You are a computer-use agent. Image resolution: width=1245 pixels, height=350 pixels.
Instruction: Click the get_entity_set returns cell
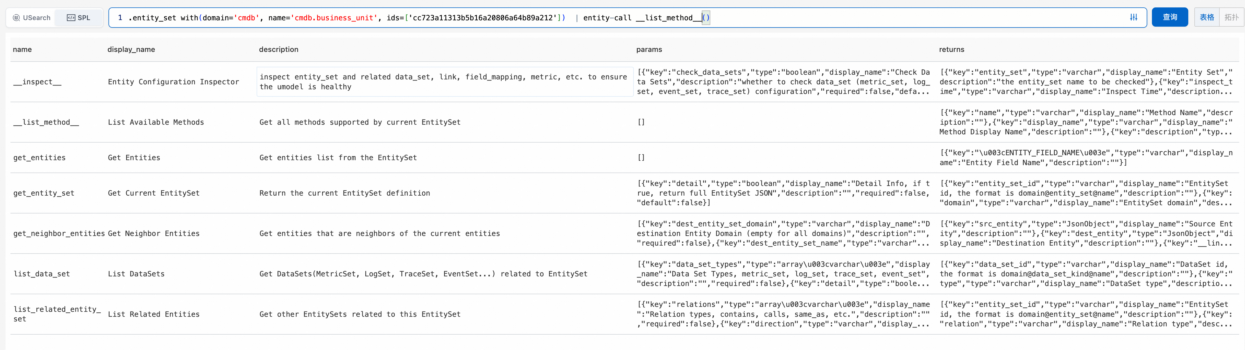tap(1086, 193)
